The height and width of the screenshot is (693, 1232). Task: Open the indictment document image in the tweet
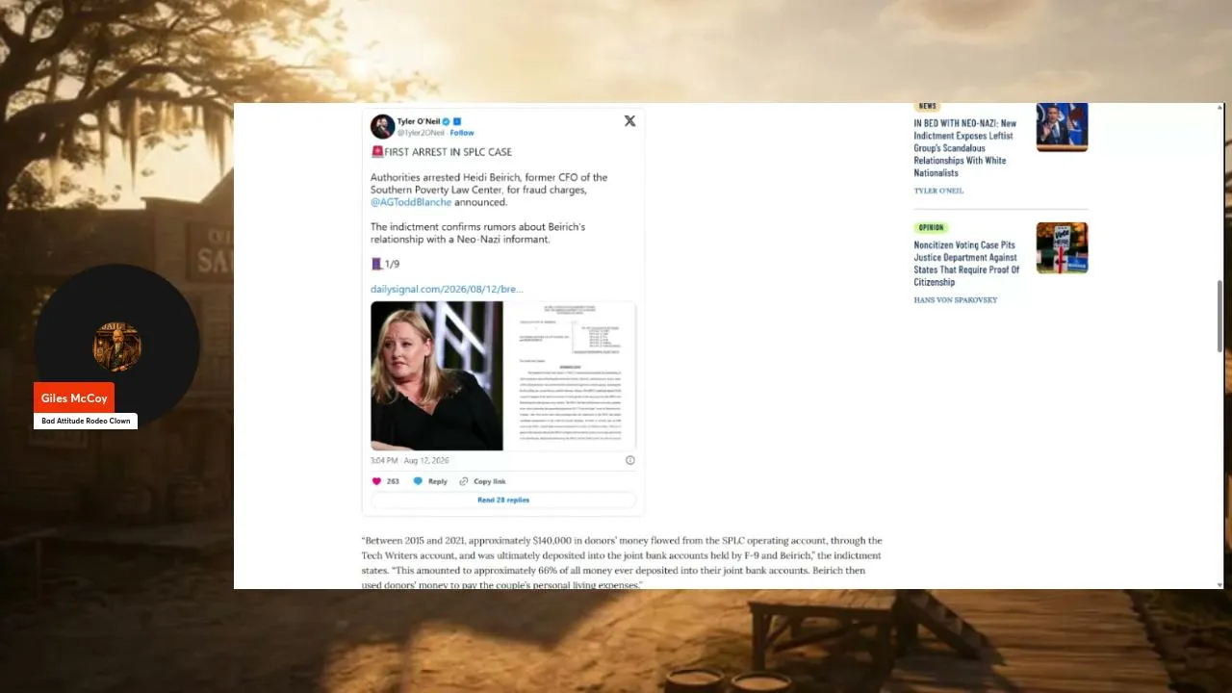(x=570, y=376)
